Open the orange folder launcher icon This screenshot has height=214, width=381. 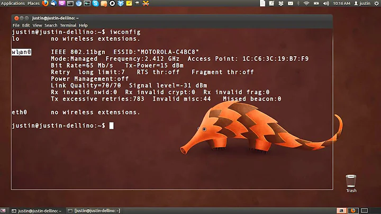[104, 4]
